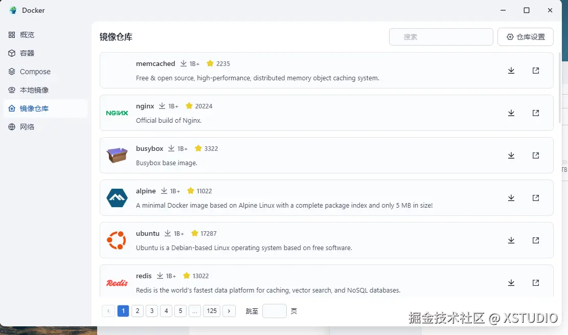Click the pagination ellipsis button
The image size is (568, 335).
click(194, 311)
